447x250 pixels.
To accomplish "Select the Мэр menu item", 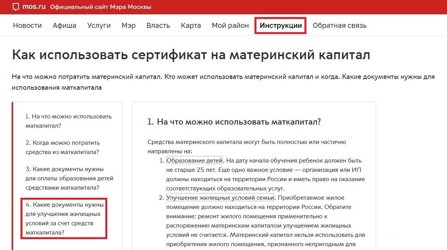I will coord(129,25).
